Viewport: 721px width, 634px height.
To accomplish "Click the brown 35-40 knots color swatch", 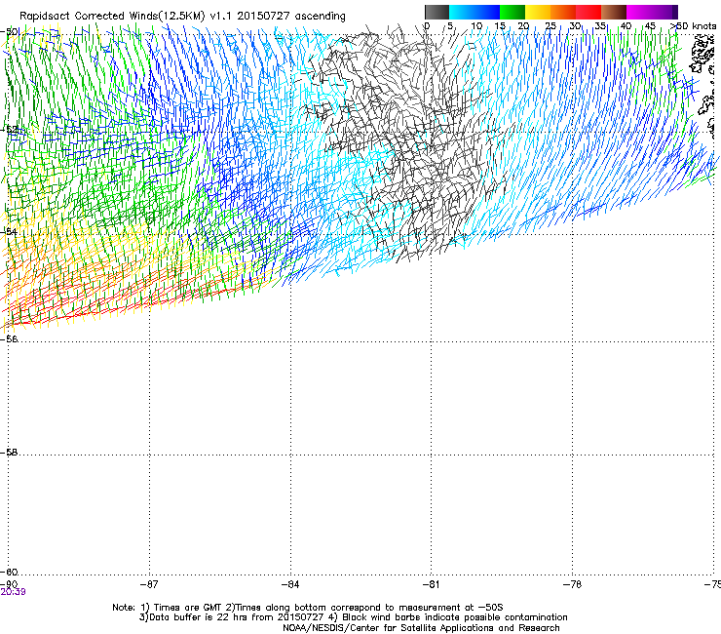I will pyautogui.click(x=614, y=12).
